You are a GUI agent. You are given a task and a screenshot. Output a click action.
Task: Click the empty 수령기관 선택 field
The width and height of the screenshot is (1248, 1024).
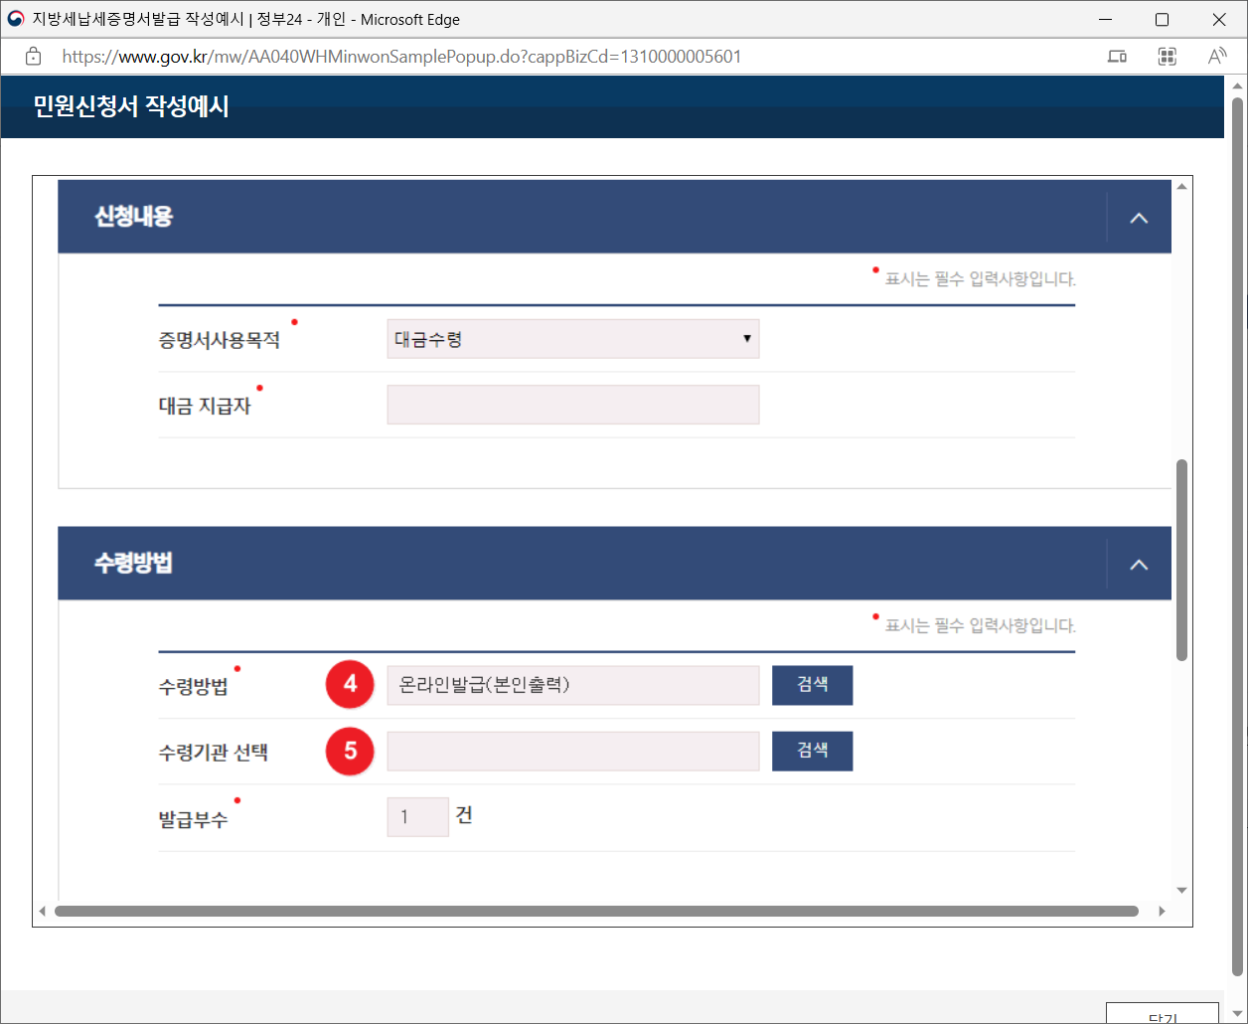pos(572,751)
